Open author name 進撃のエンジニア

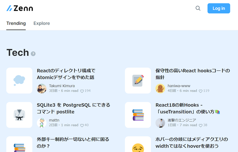[182, 120]
